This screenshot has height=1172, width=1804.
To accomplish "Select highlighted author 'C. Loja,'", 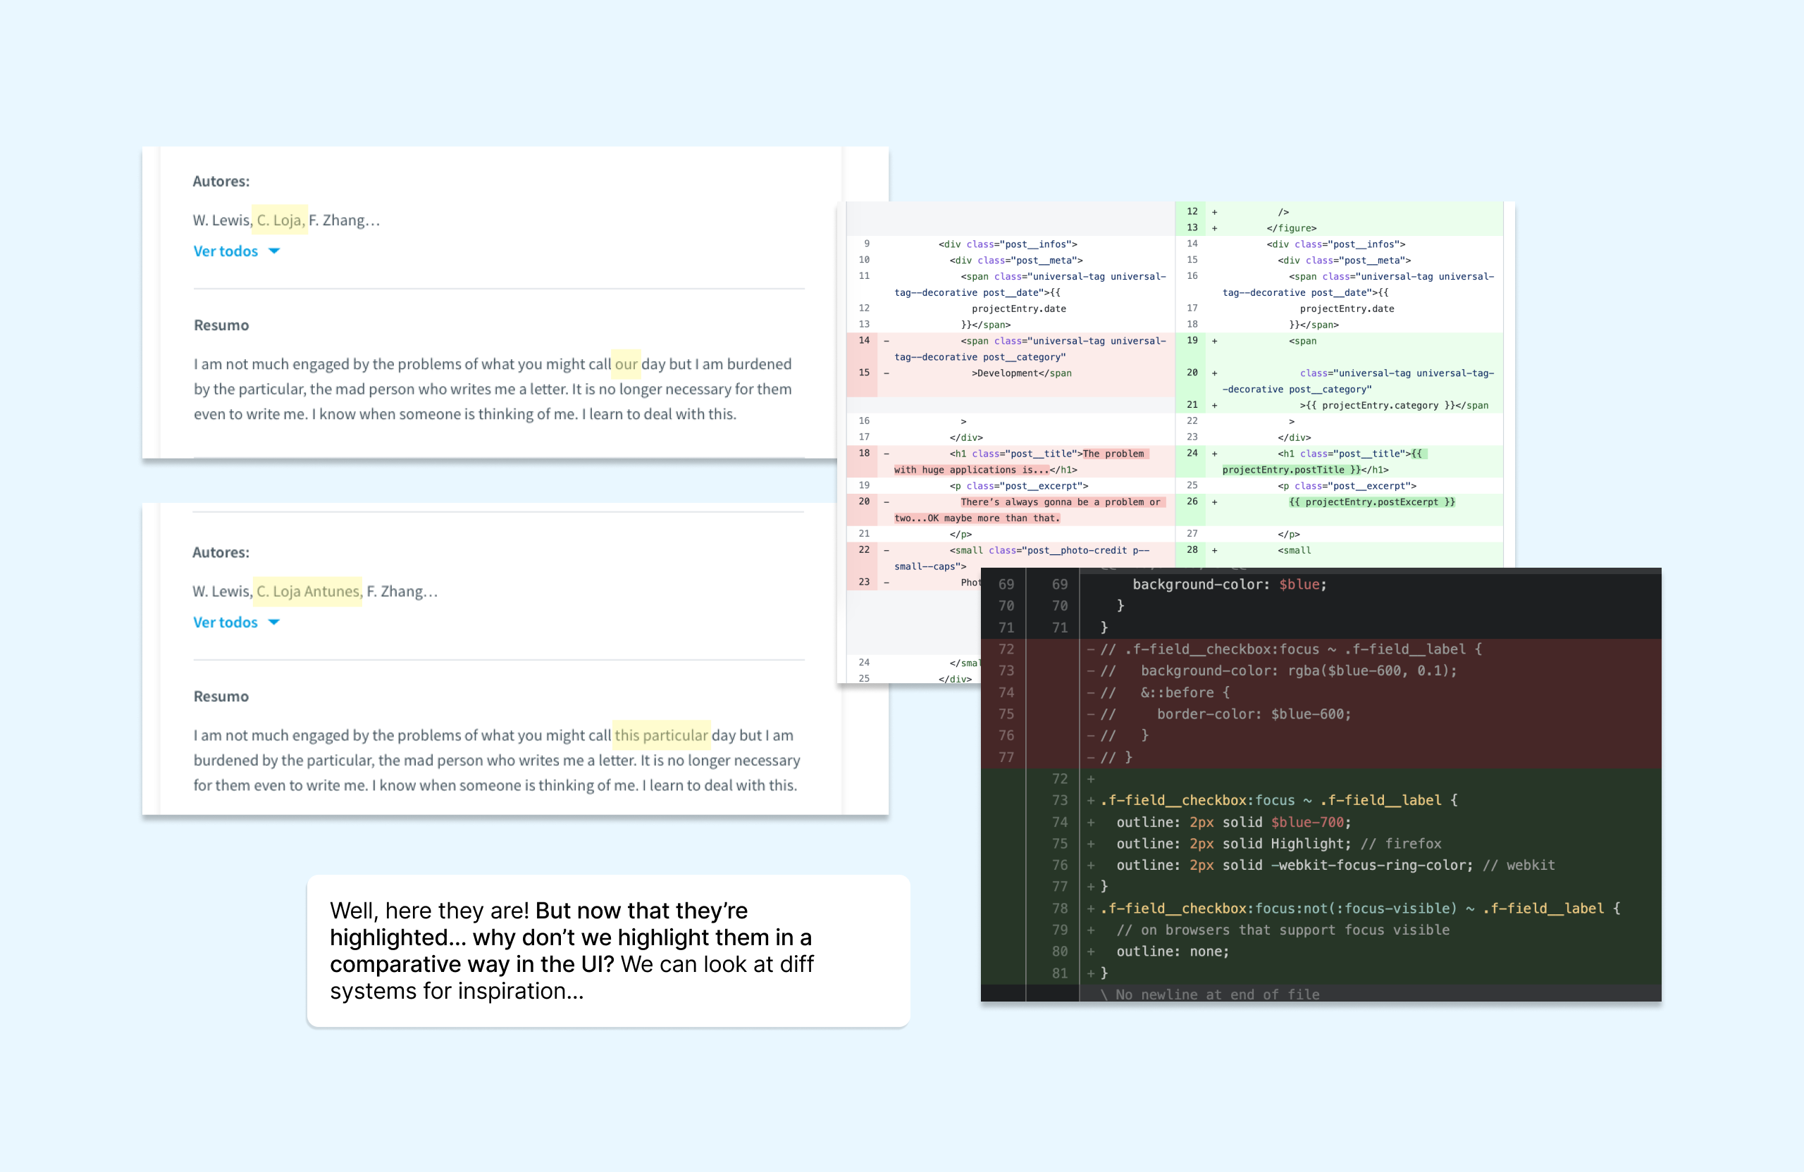I will tap(280, 220).
